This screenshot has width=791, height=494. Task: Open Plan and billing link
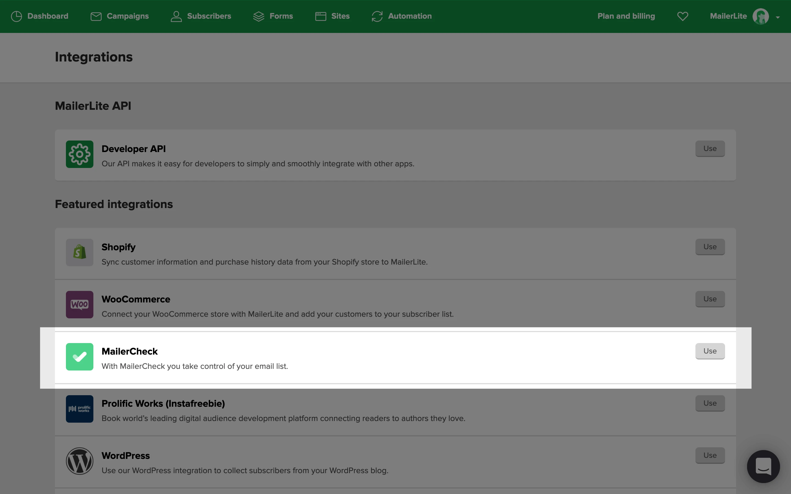coord(626,16)
